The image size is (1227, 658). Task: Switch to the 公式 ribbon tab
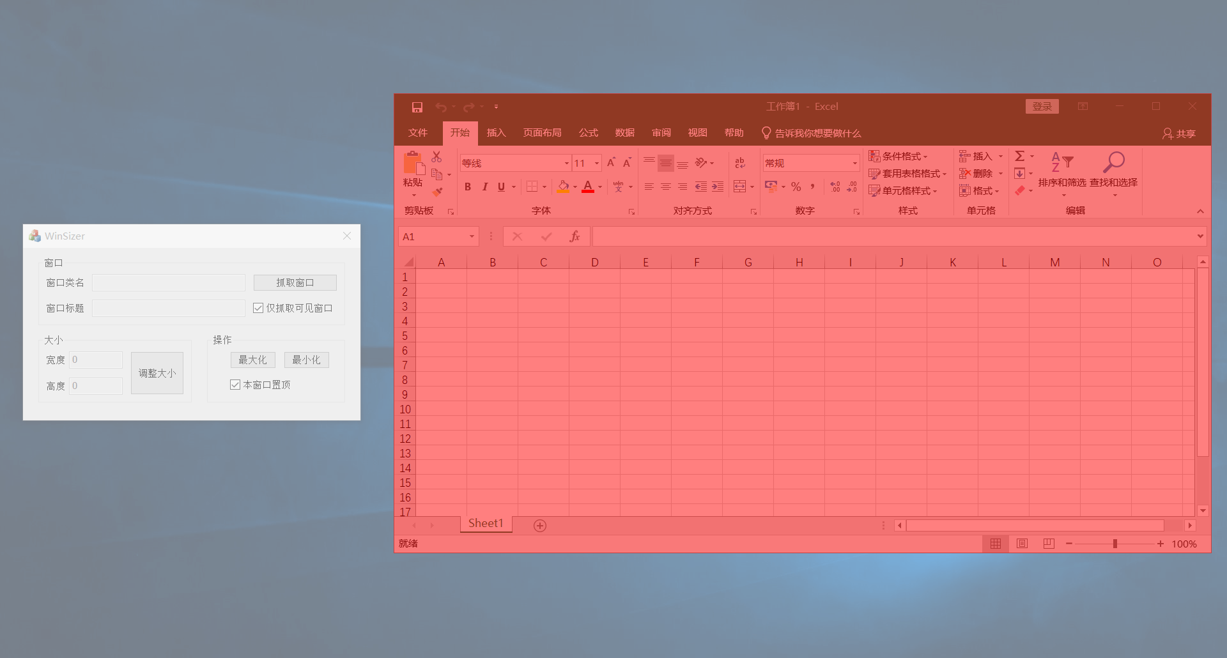coord(588,133)
